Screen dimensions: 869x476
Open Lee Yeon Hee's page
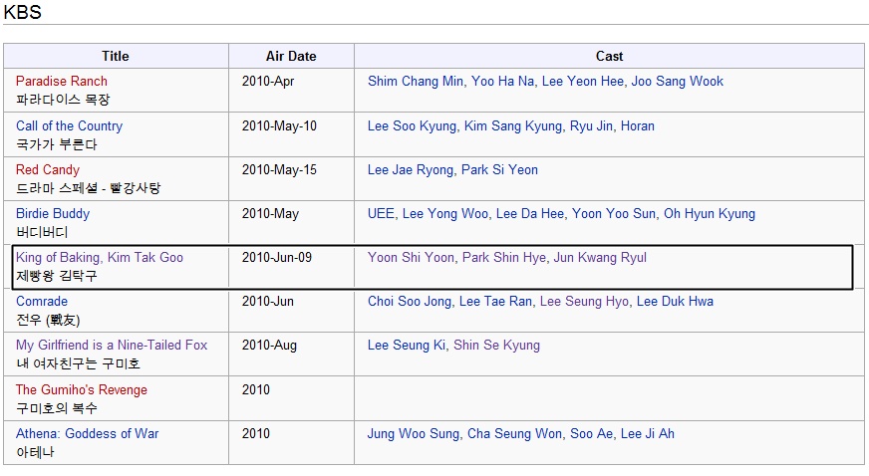tap(582, 82)
